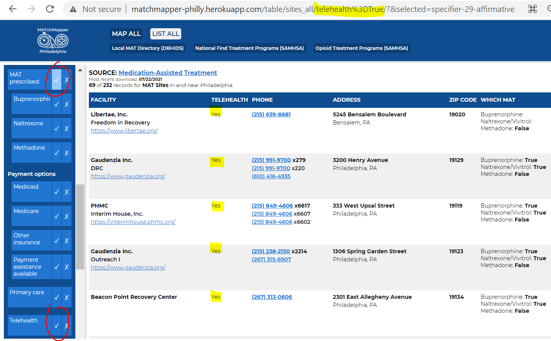
Task: Select 1306 Spring Garden Street address
Action: coord(369,251)
